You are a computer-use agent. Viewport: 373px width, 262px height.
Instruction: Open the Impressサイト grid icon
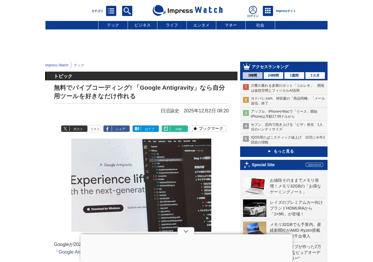268,11
